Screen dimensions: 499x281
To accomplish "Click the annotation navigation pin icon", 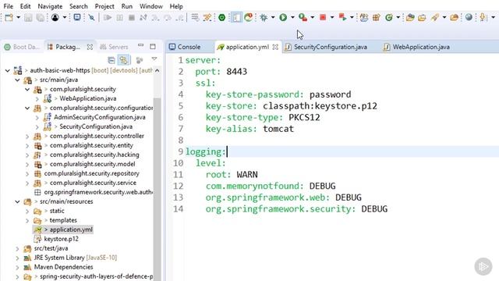I will pos(483,17).
